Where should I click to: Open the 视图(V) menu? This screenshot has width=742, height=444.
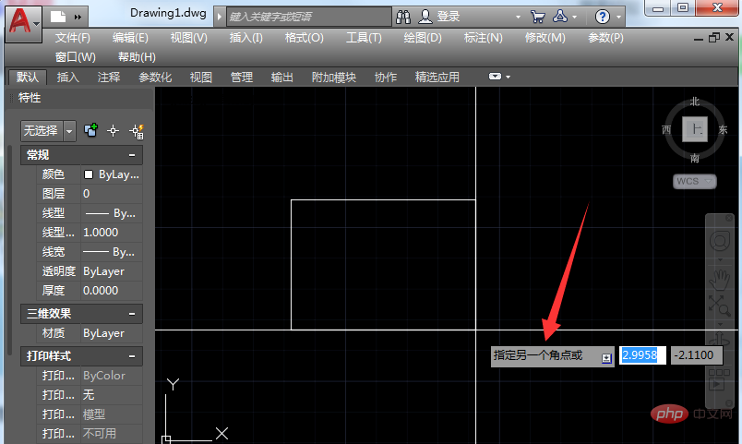[189, 38]
